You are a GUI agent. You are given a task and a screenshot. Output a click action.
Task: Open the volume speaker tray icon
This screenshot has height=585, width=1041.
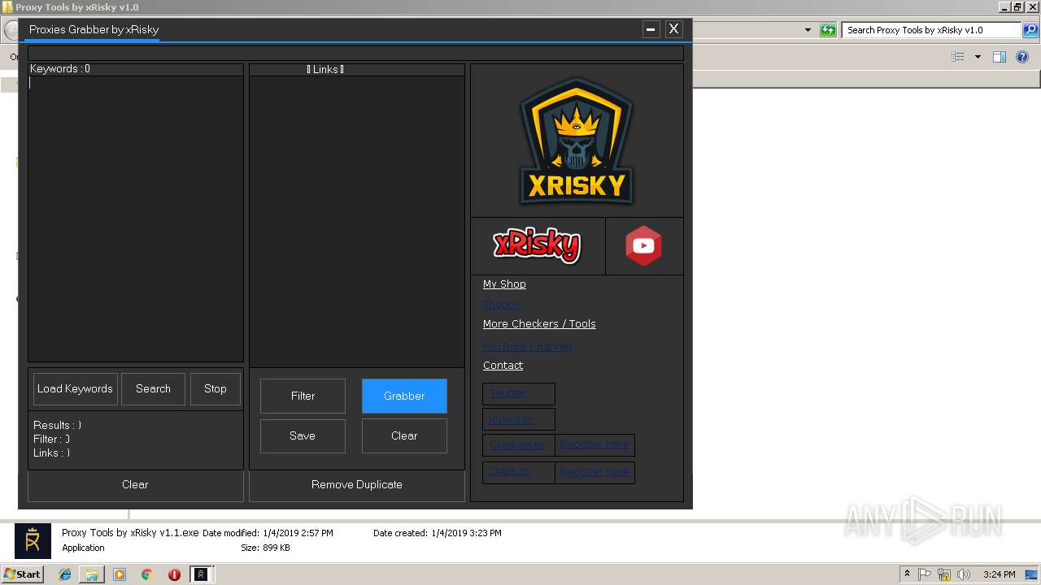coord(963,574)
